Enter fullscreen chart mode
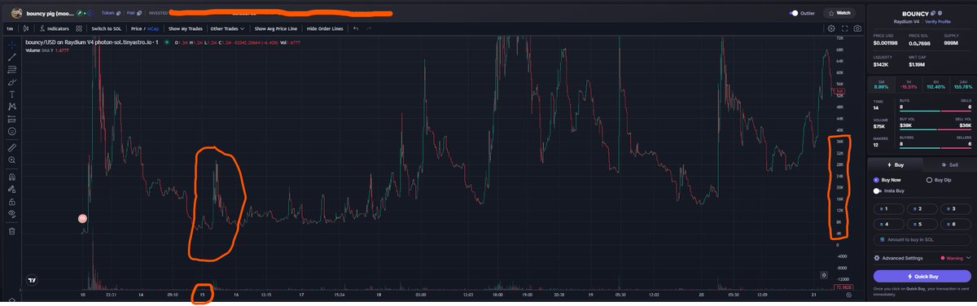The image size is (977, 306). [844, 28]
